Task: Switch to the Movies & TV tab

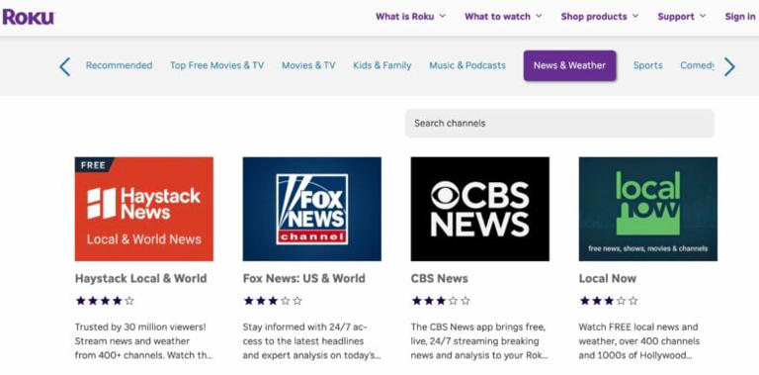Action: coord(308,65)
